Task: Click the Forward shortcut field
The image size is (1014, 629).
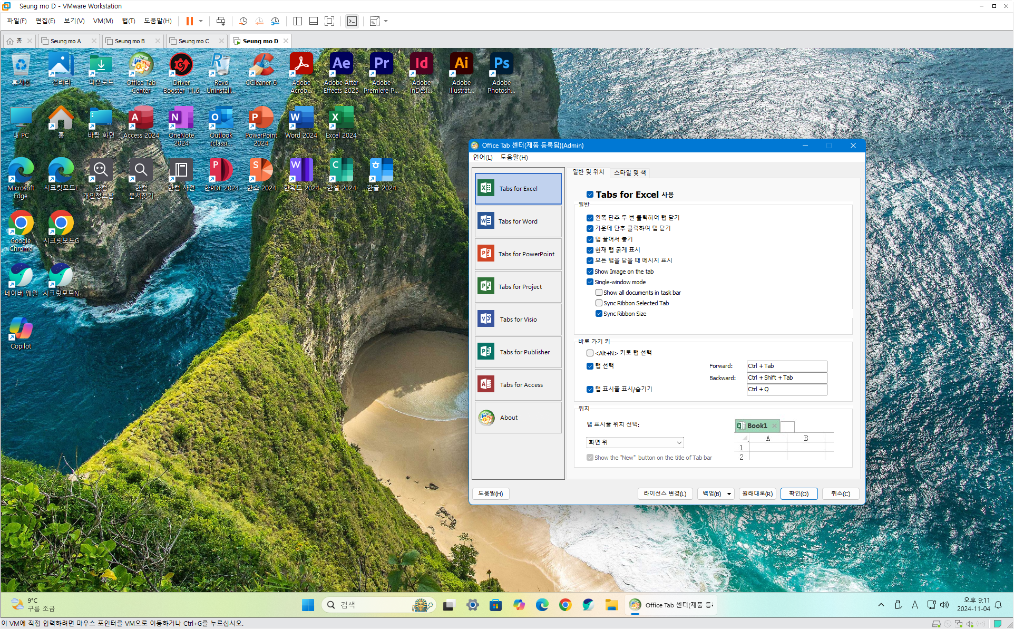Action: point(786,366)
